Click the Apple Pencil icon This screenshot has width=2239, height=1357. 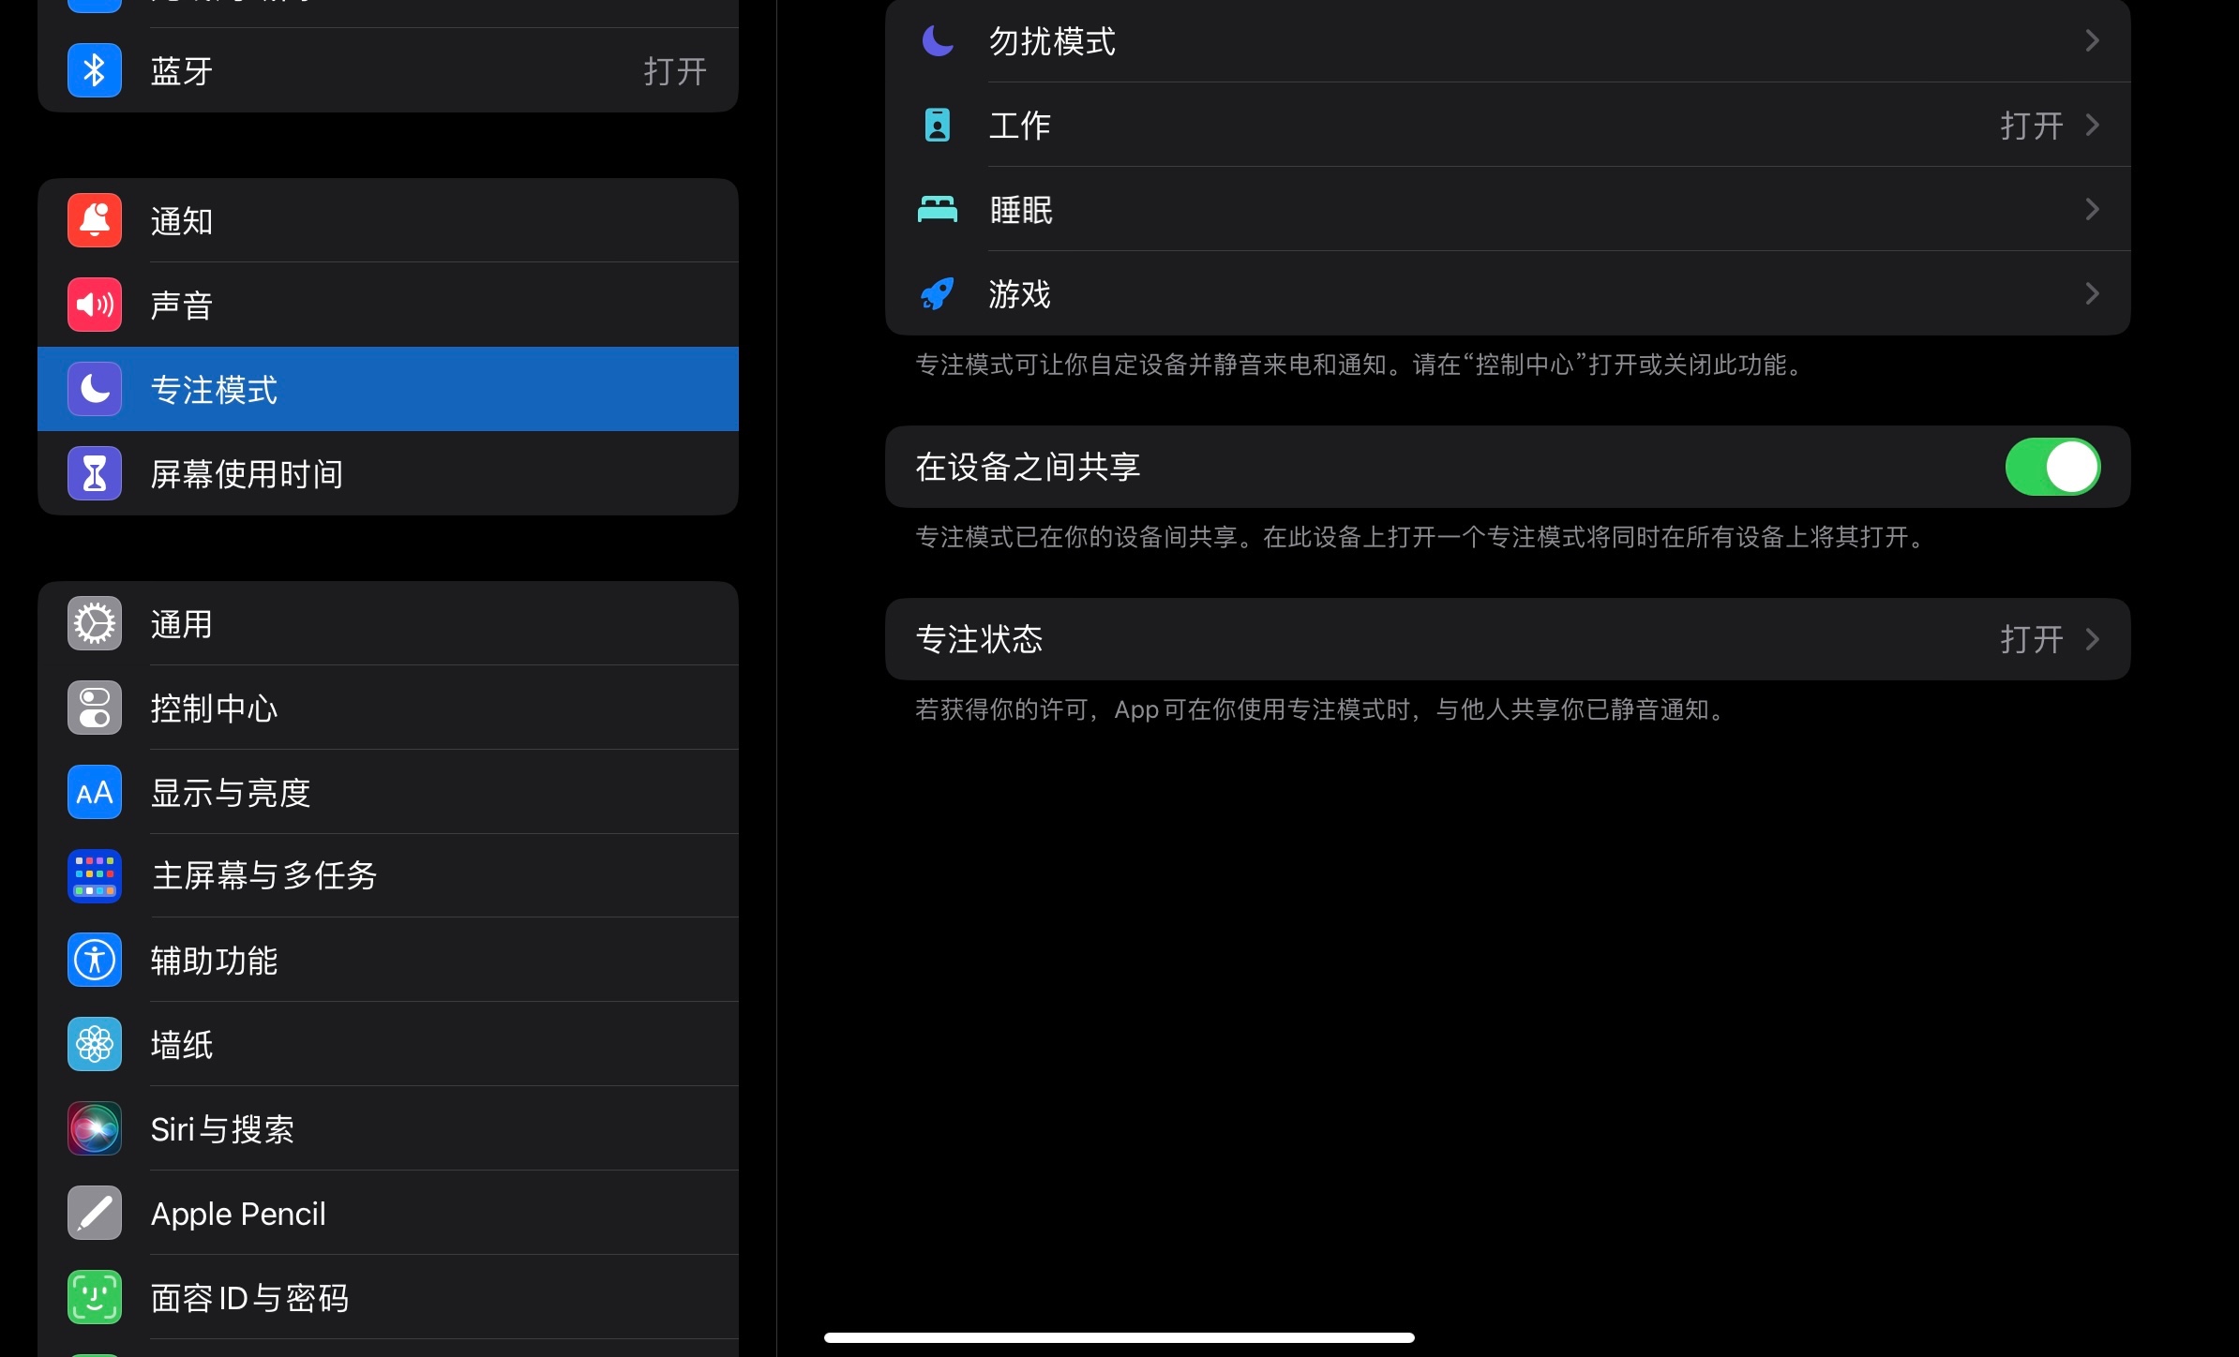click(95, 1213)
